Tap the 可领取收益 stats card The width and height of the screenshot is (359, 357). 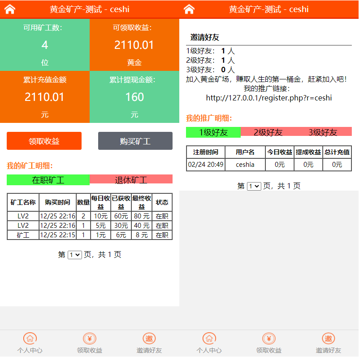tap(134, 45)
